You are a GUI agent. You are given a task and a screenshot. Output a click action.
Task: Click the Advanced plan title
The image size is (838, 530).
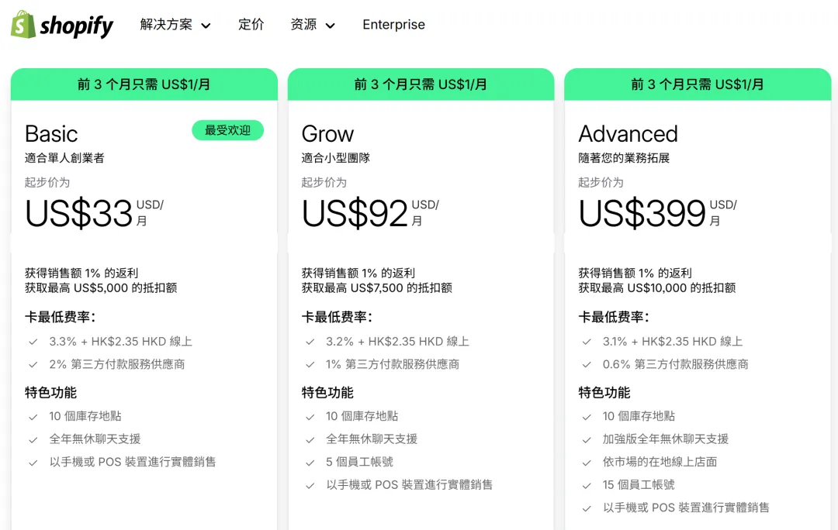click(628, 134)
